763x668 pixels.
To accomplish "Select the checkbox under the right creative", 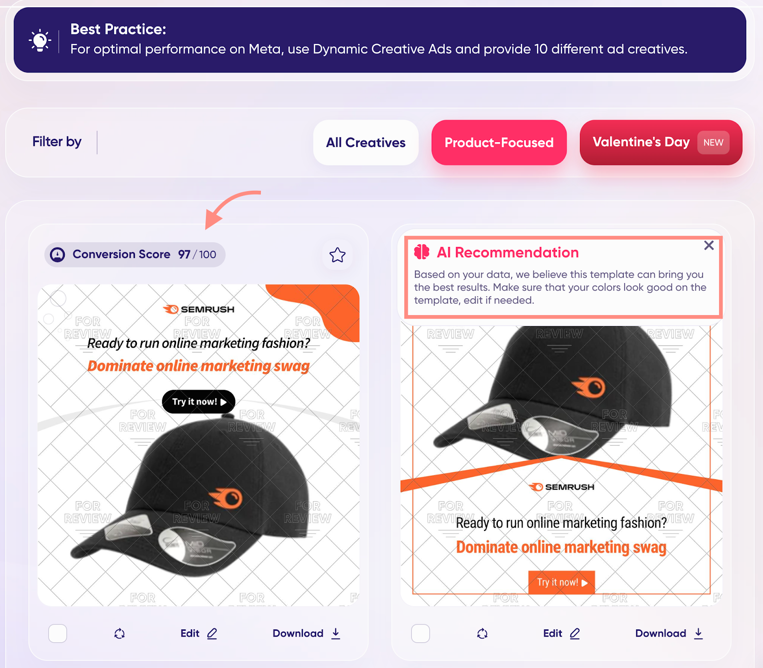I will click(x=420, y=633).
